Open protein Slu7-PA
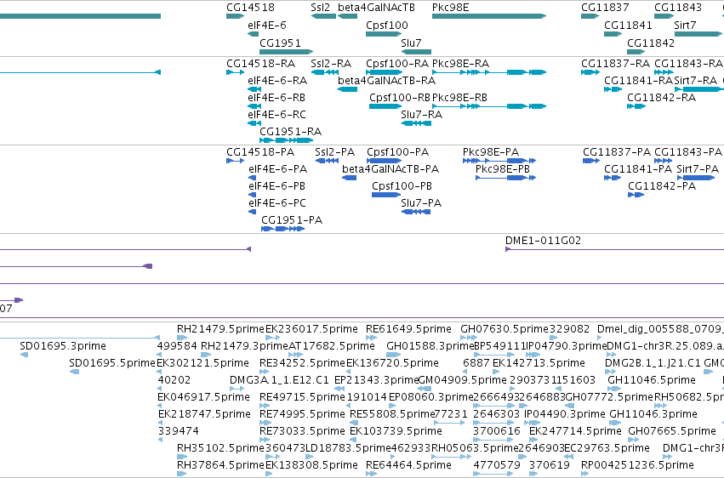The width and height of the screenshot is (724, 478). (421, 203)
